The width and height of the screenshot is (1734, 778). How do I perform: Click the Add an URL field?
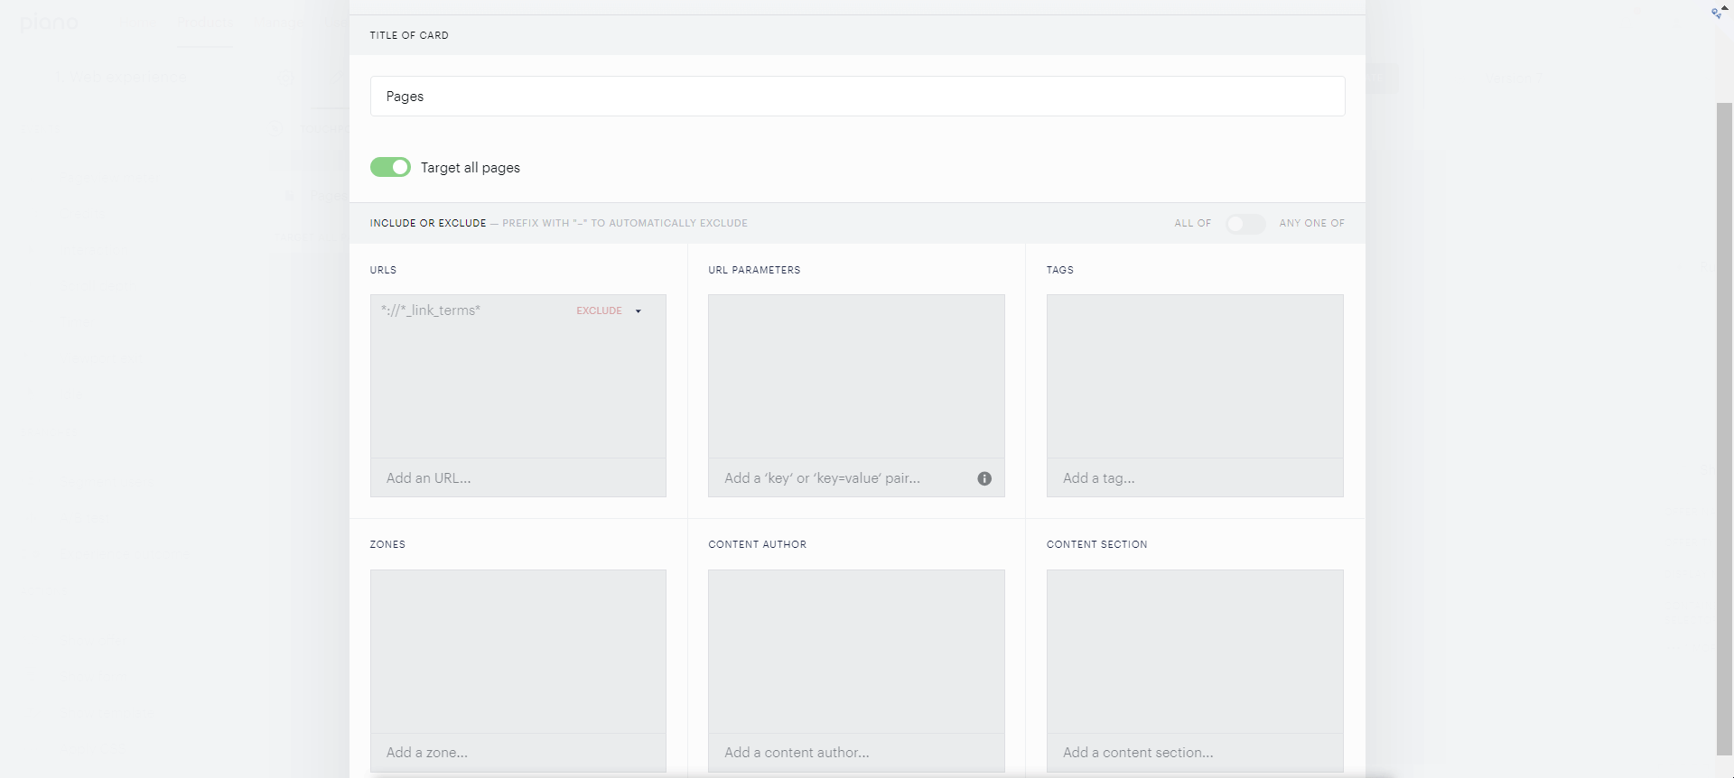[x=518, y=478]
